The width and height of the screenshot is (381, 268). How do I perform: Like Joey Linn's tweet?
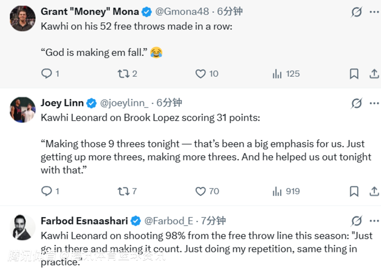click(x=201, y=191)
